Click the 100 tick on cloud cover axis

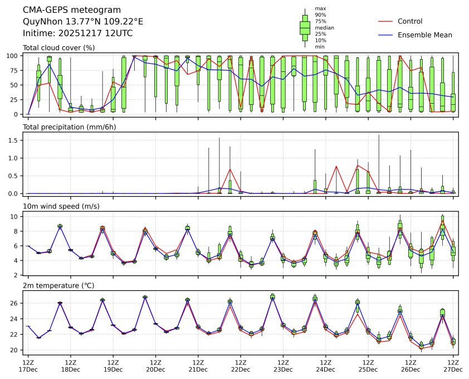point(16,56)
